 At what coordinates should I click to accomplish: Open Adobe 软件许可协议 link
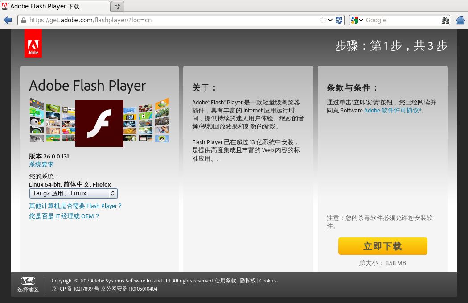pos(393,111)
